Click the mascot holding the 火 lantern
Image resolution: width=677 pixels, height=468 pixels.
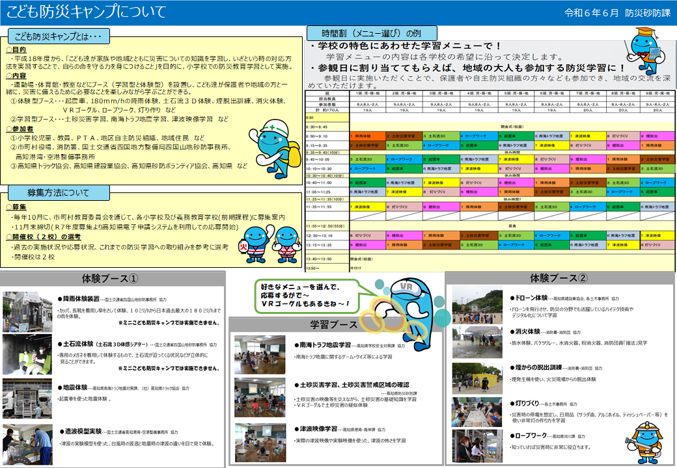pos(256,244)
